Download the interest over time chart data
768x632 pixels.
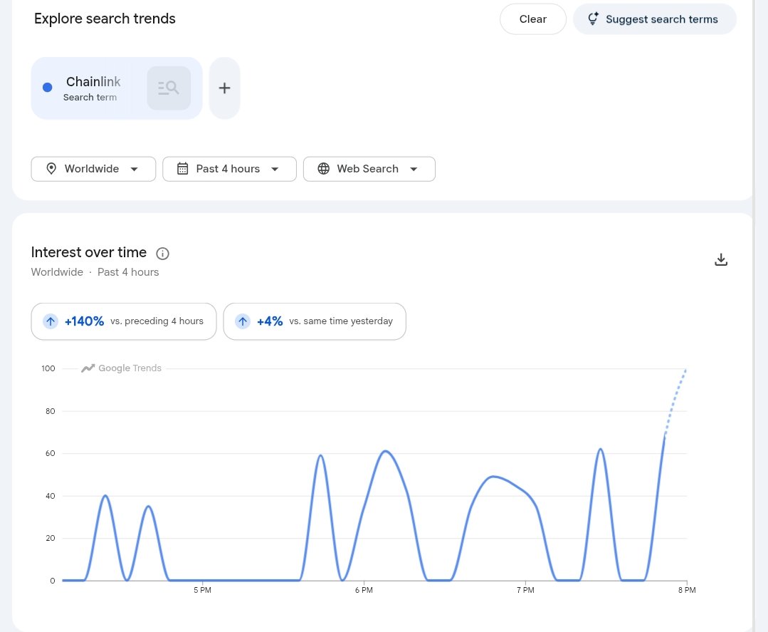[720, 259]
